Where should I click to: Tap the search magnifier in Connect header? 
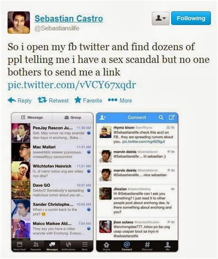161,118
